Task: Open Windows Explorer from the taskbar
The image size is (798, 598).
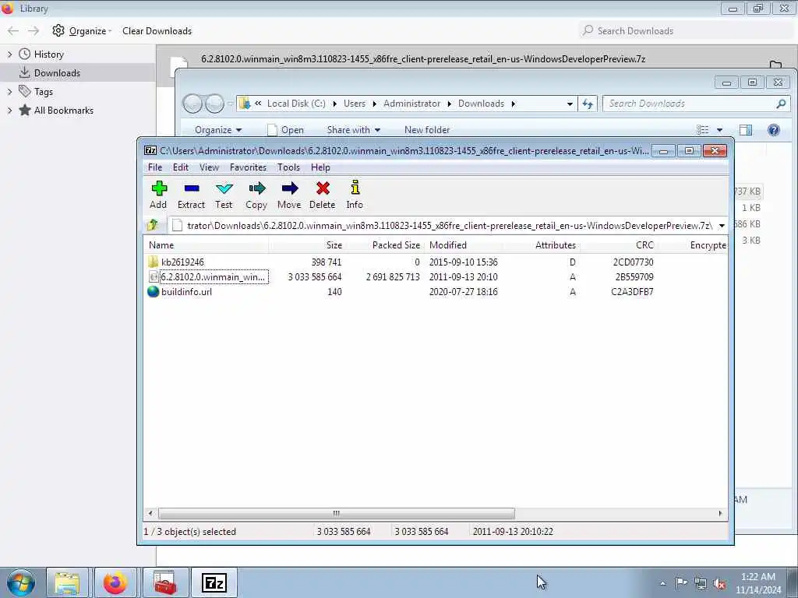Action: 67,582
